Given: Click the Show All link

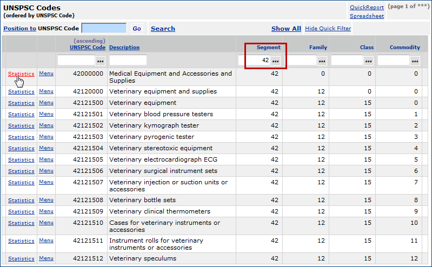Looking at the screenshot, I should pos(286,29).
